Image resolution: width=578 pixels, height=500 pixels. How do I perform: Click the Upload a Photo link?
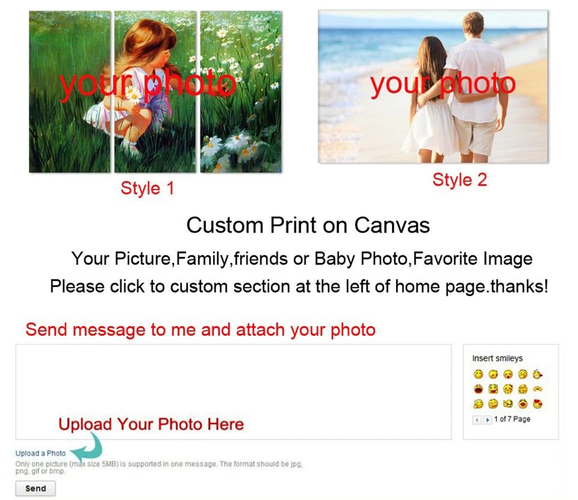coord(41,453)
